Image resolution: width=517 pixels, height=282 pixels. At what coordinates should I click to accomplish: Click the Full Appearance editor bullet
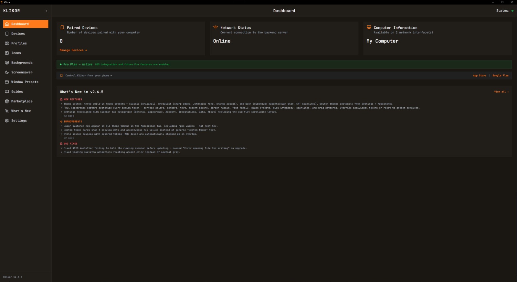click(x=242, y=108)
